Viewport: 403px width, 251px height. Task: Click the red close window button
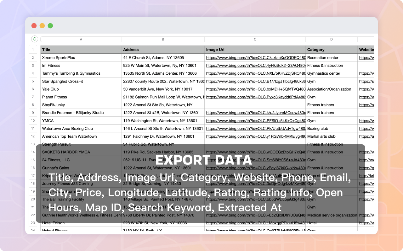pos(34,26)
